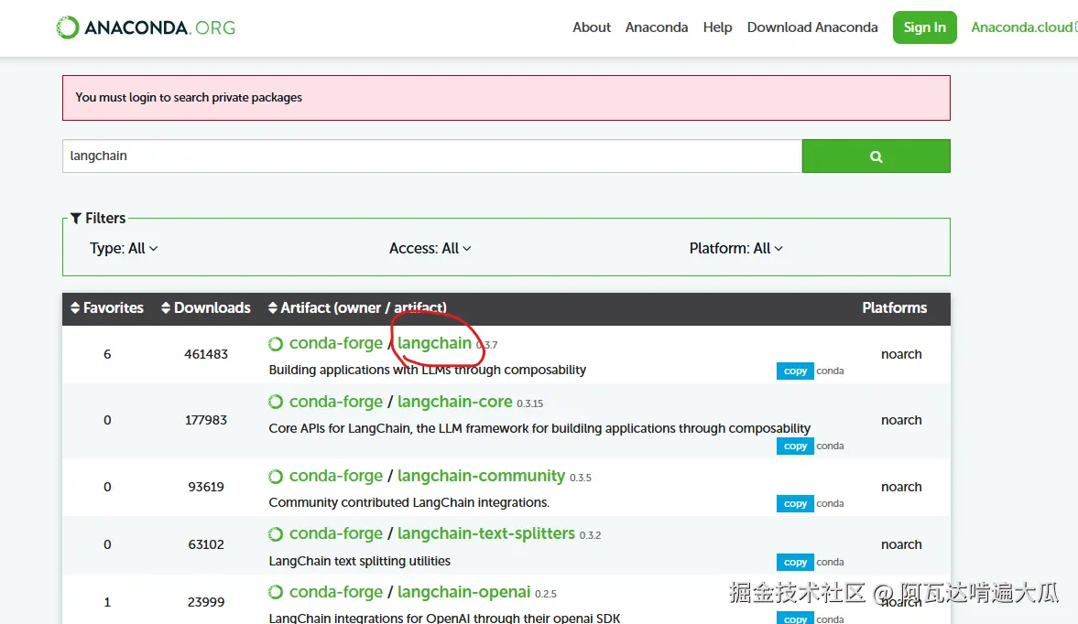Screen dimensions: 1078x624
Task: Copy the langchain-community install command
Action: (x=795, y=504)
